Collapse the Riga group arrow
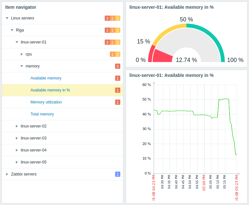Viewport: 249px width, 205px height. (12, 30)
